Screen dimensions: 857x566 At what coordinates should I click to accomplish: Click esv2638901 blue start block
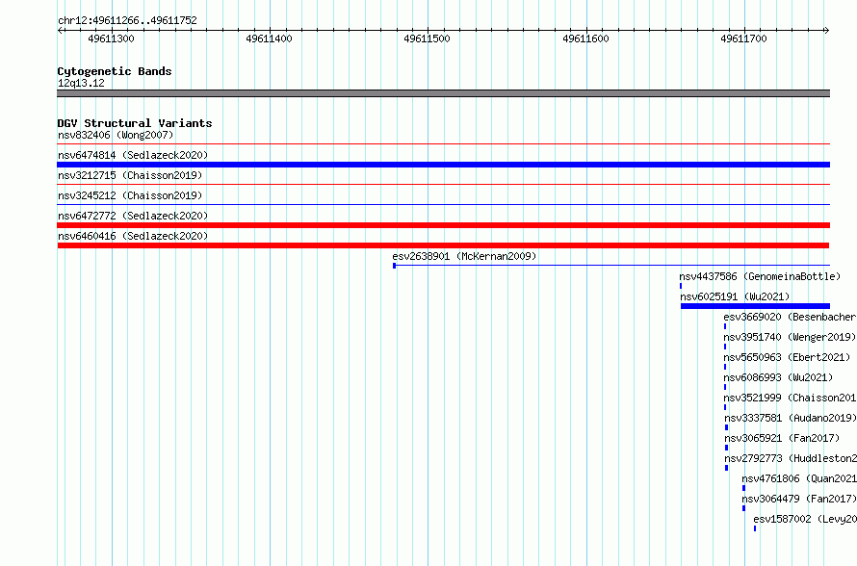pyautogui.click(x=394, y=266)
